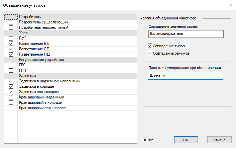Enable Кран шаровый под ковером checkbox

click(x=11, y=108)
